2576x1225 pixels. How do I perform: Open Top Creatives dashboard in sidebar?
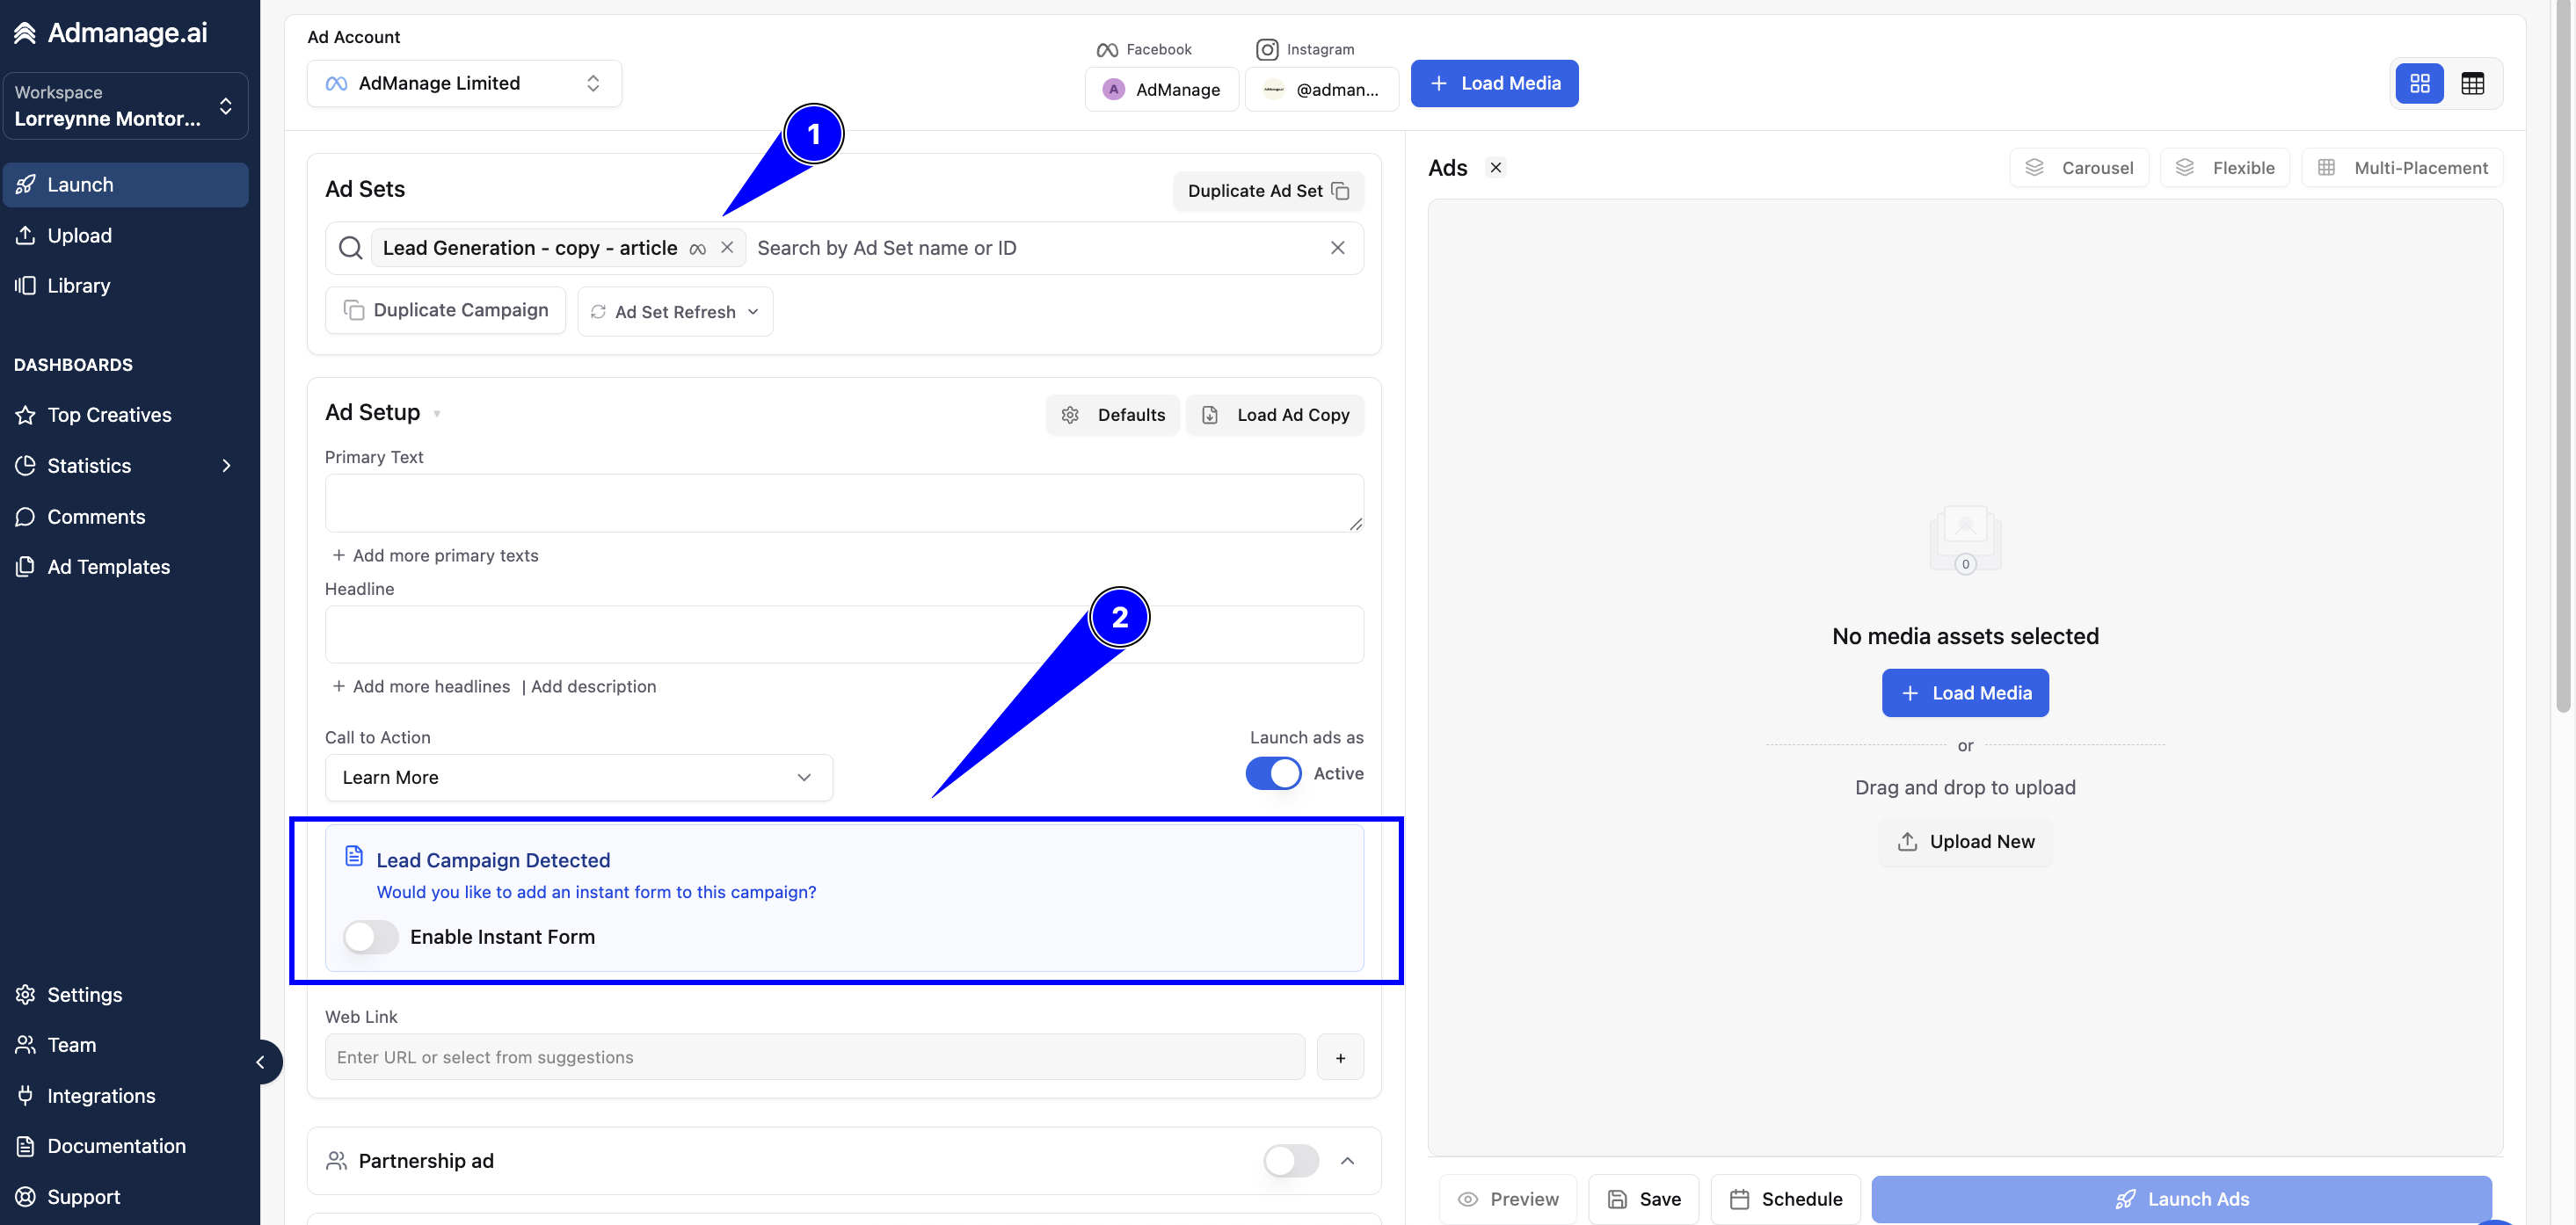coord(109,415)
